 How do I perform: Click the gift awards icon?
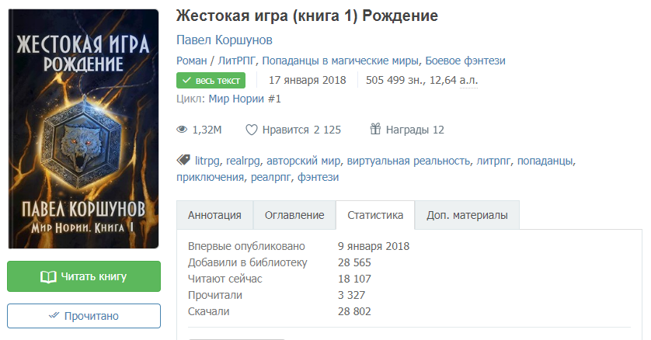click(375, 130)
